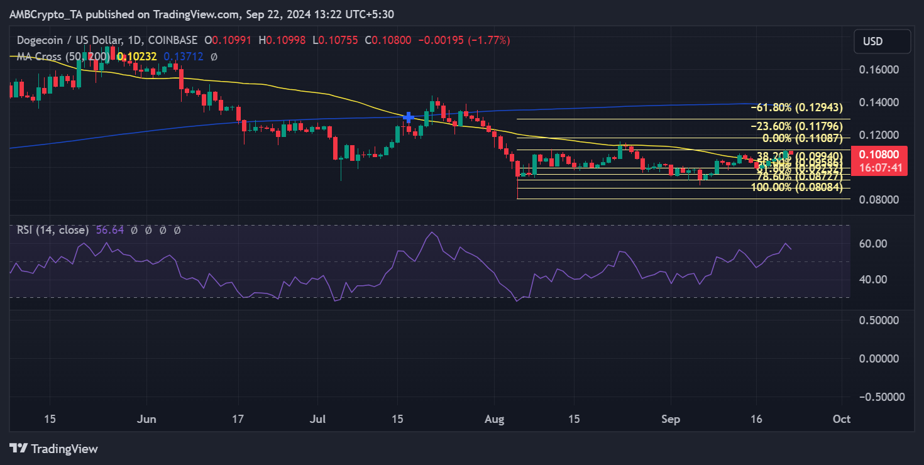Click the Aug date on time axis
The height and width of the screenshot is (465, 924).
(x=494, y=419)
